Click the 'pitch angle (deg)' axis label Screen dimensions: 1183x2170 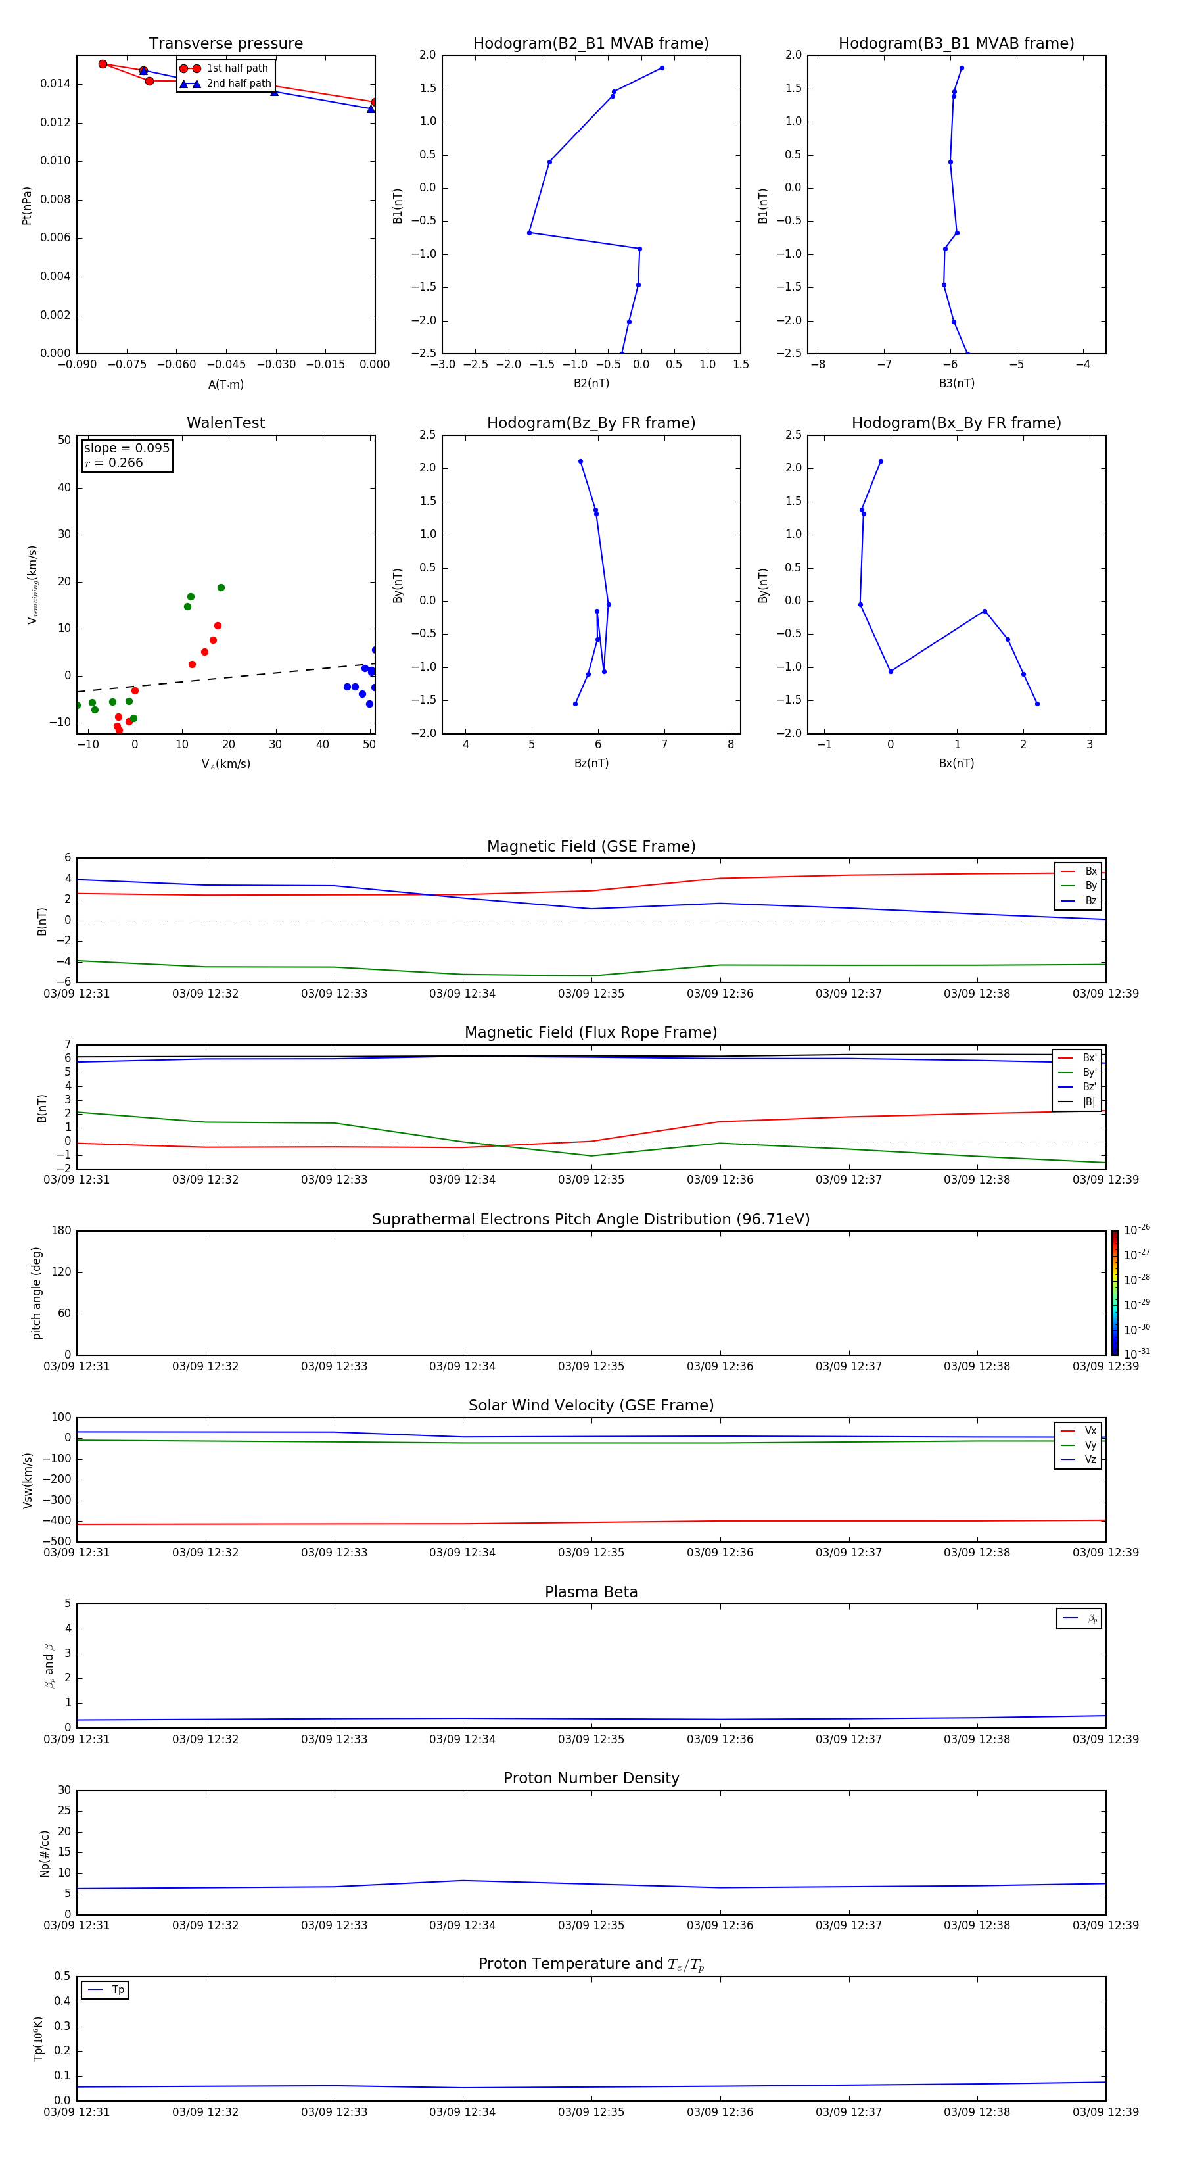click(x=36, y=1293)
